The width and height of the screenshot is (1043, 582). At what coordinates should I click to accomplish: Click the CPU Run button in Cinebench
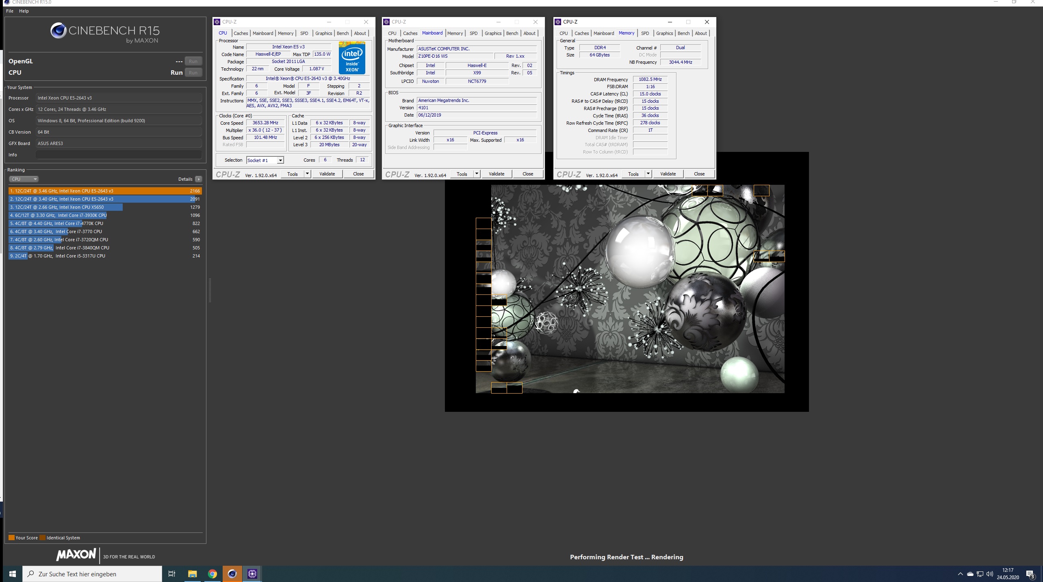(193, 73)
